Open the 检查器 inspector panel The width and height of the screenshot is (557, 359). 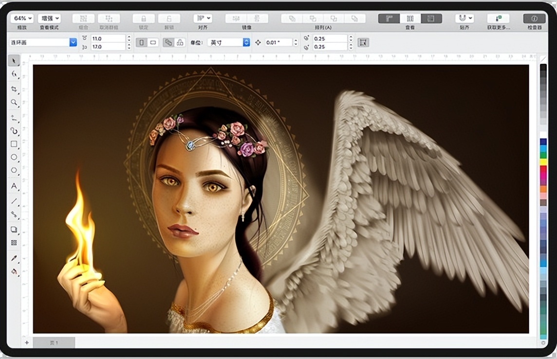pyautogui.click(x=534, y=18)
